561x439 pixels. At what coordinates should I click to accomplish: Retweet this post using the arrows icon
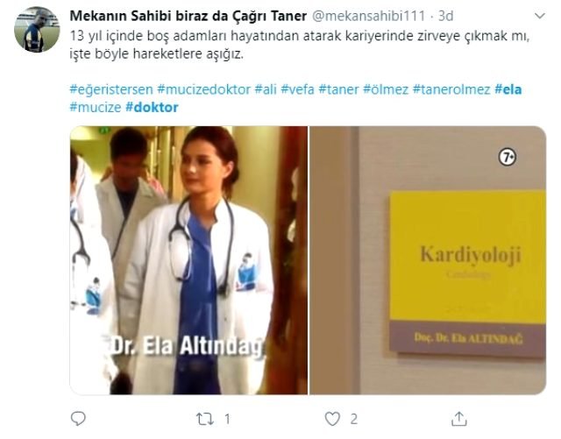205,419
